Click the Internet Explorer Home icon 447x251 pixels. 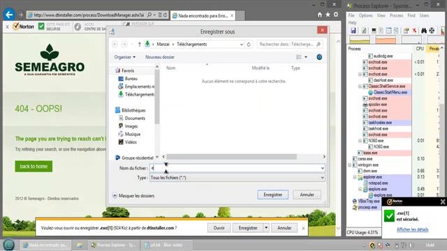point(320,15)
